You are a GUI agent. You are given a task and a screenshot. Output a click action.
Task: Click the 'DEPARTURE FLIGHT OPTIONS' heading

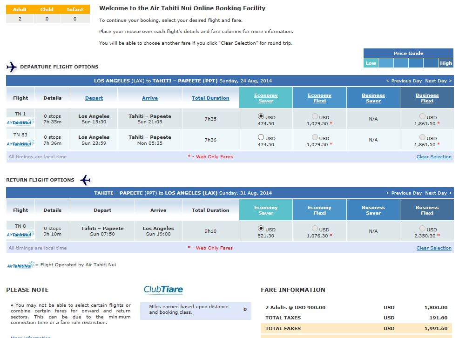point(59,67)
